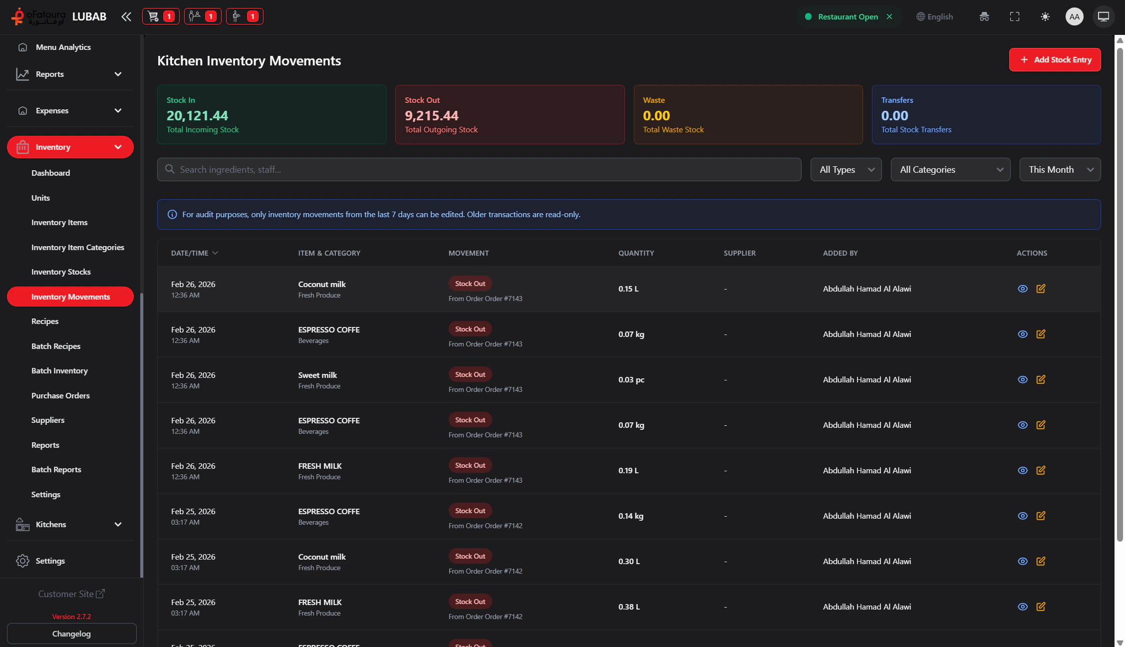Select Inventory Movements in the sidebar

[70, 297]
